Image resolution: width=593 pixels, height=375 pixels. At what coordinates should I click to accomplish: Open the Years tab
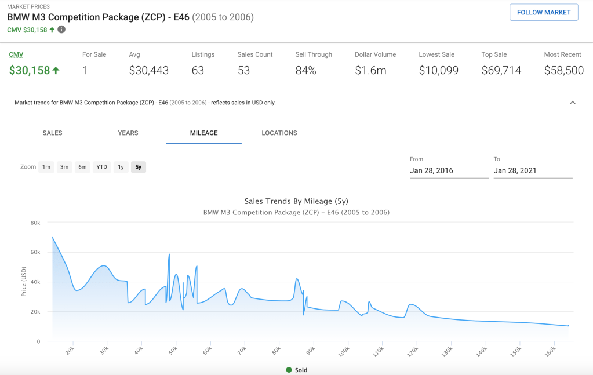pos(128,133)
